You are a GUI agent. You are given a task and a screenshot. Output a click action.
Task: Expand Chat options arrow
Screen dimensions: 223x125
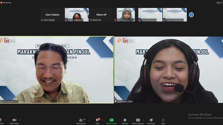(x=102, y=120)
